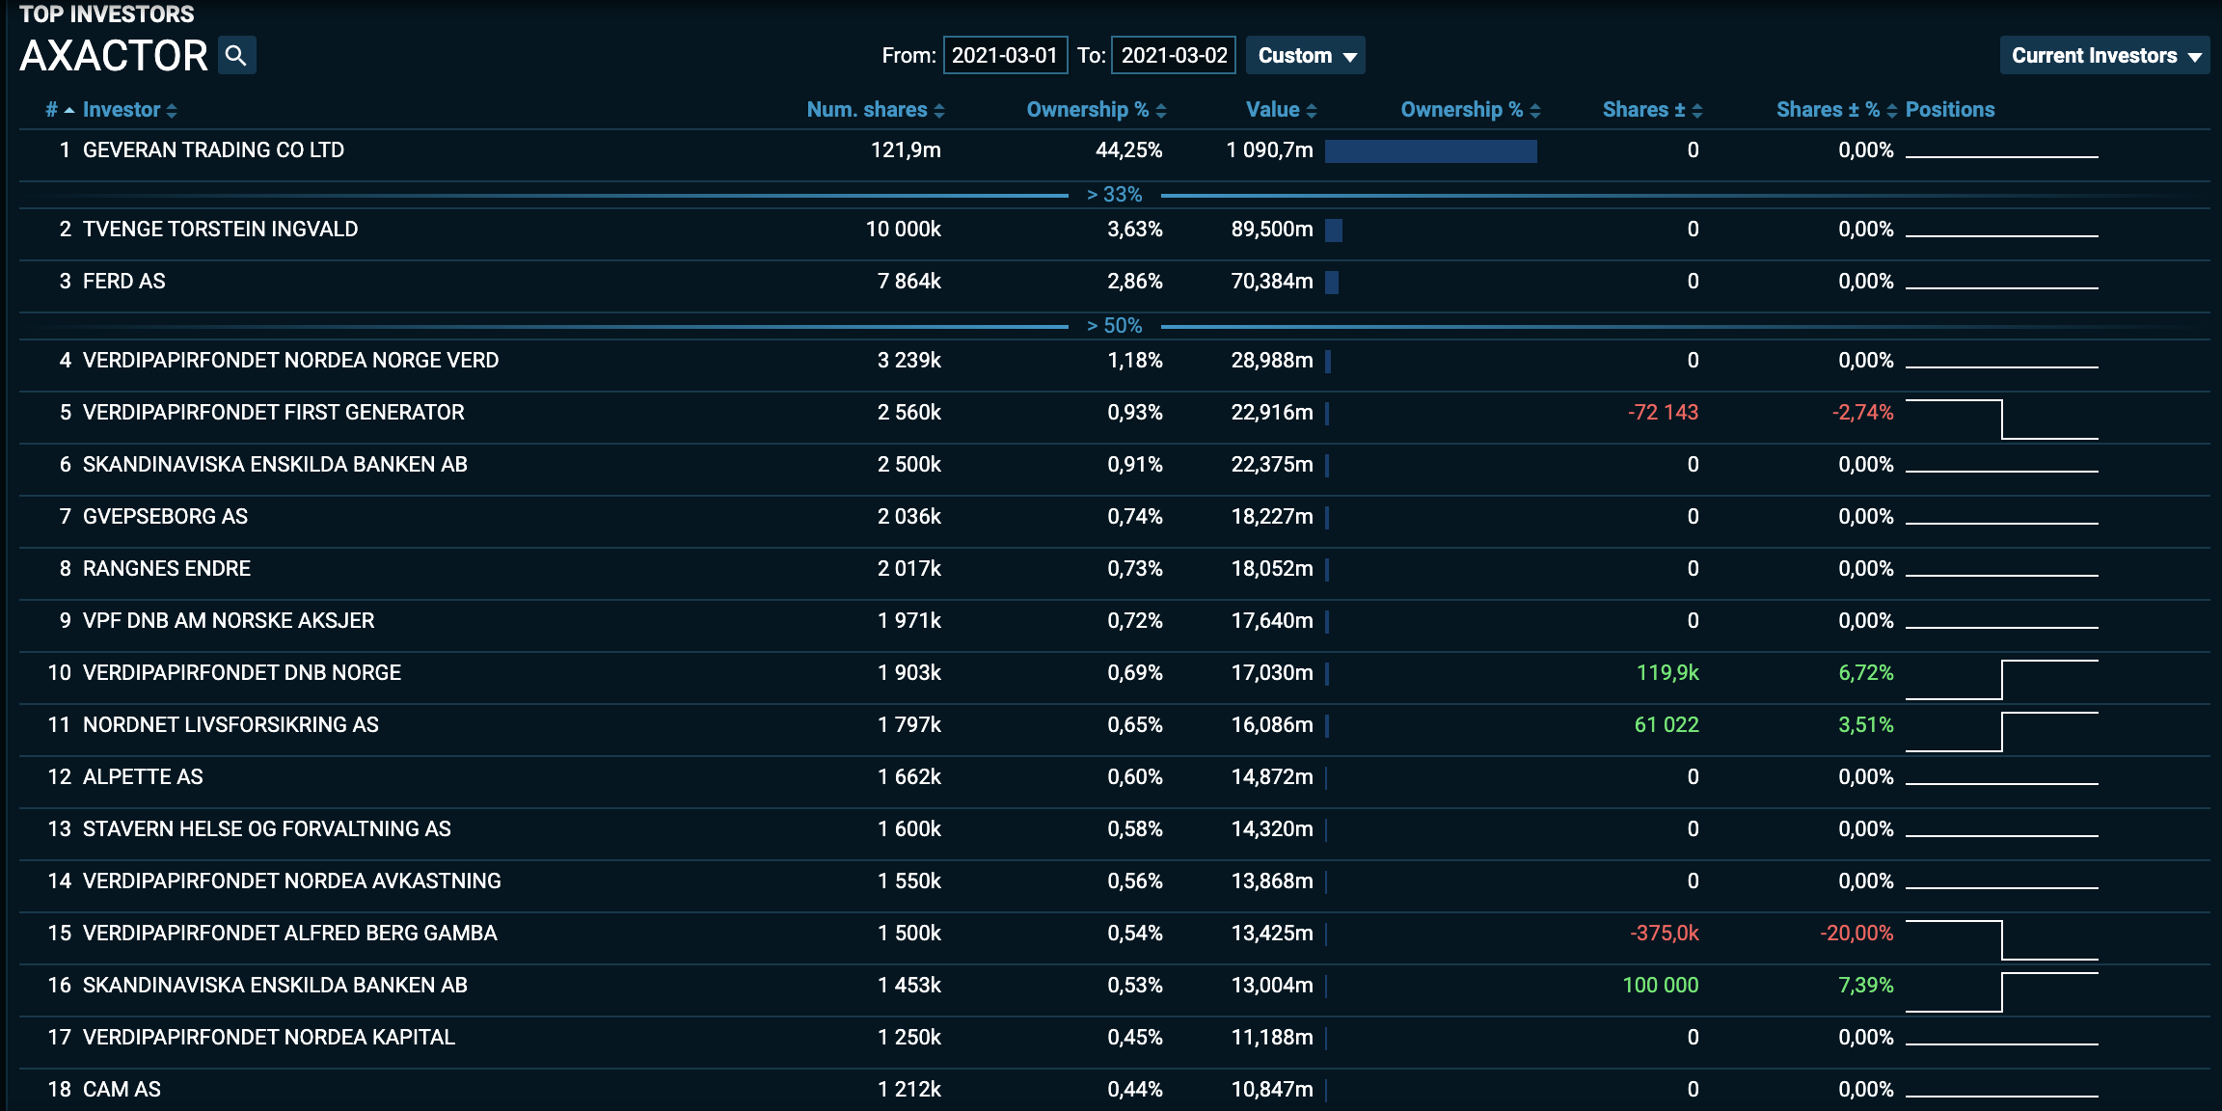Screen dimensions: 2222x1111
Task: Sort by first Ownership % header
Action: 1088,110
